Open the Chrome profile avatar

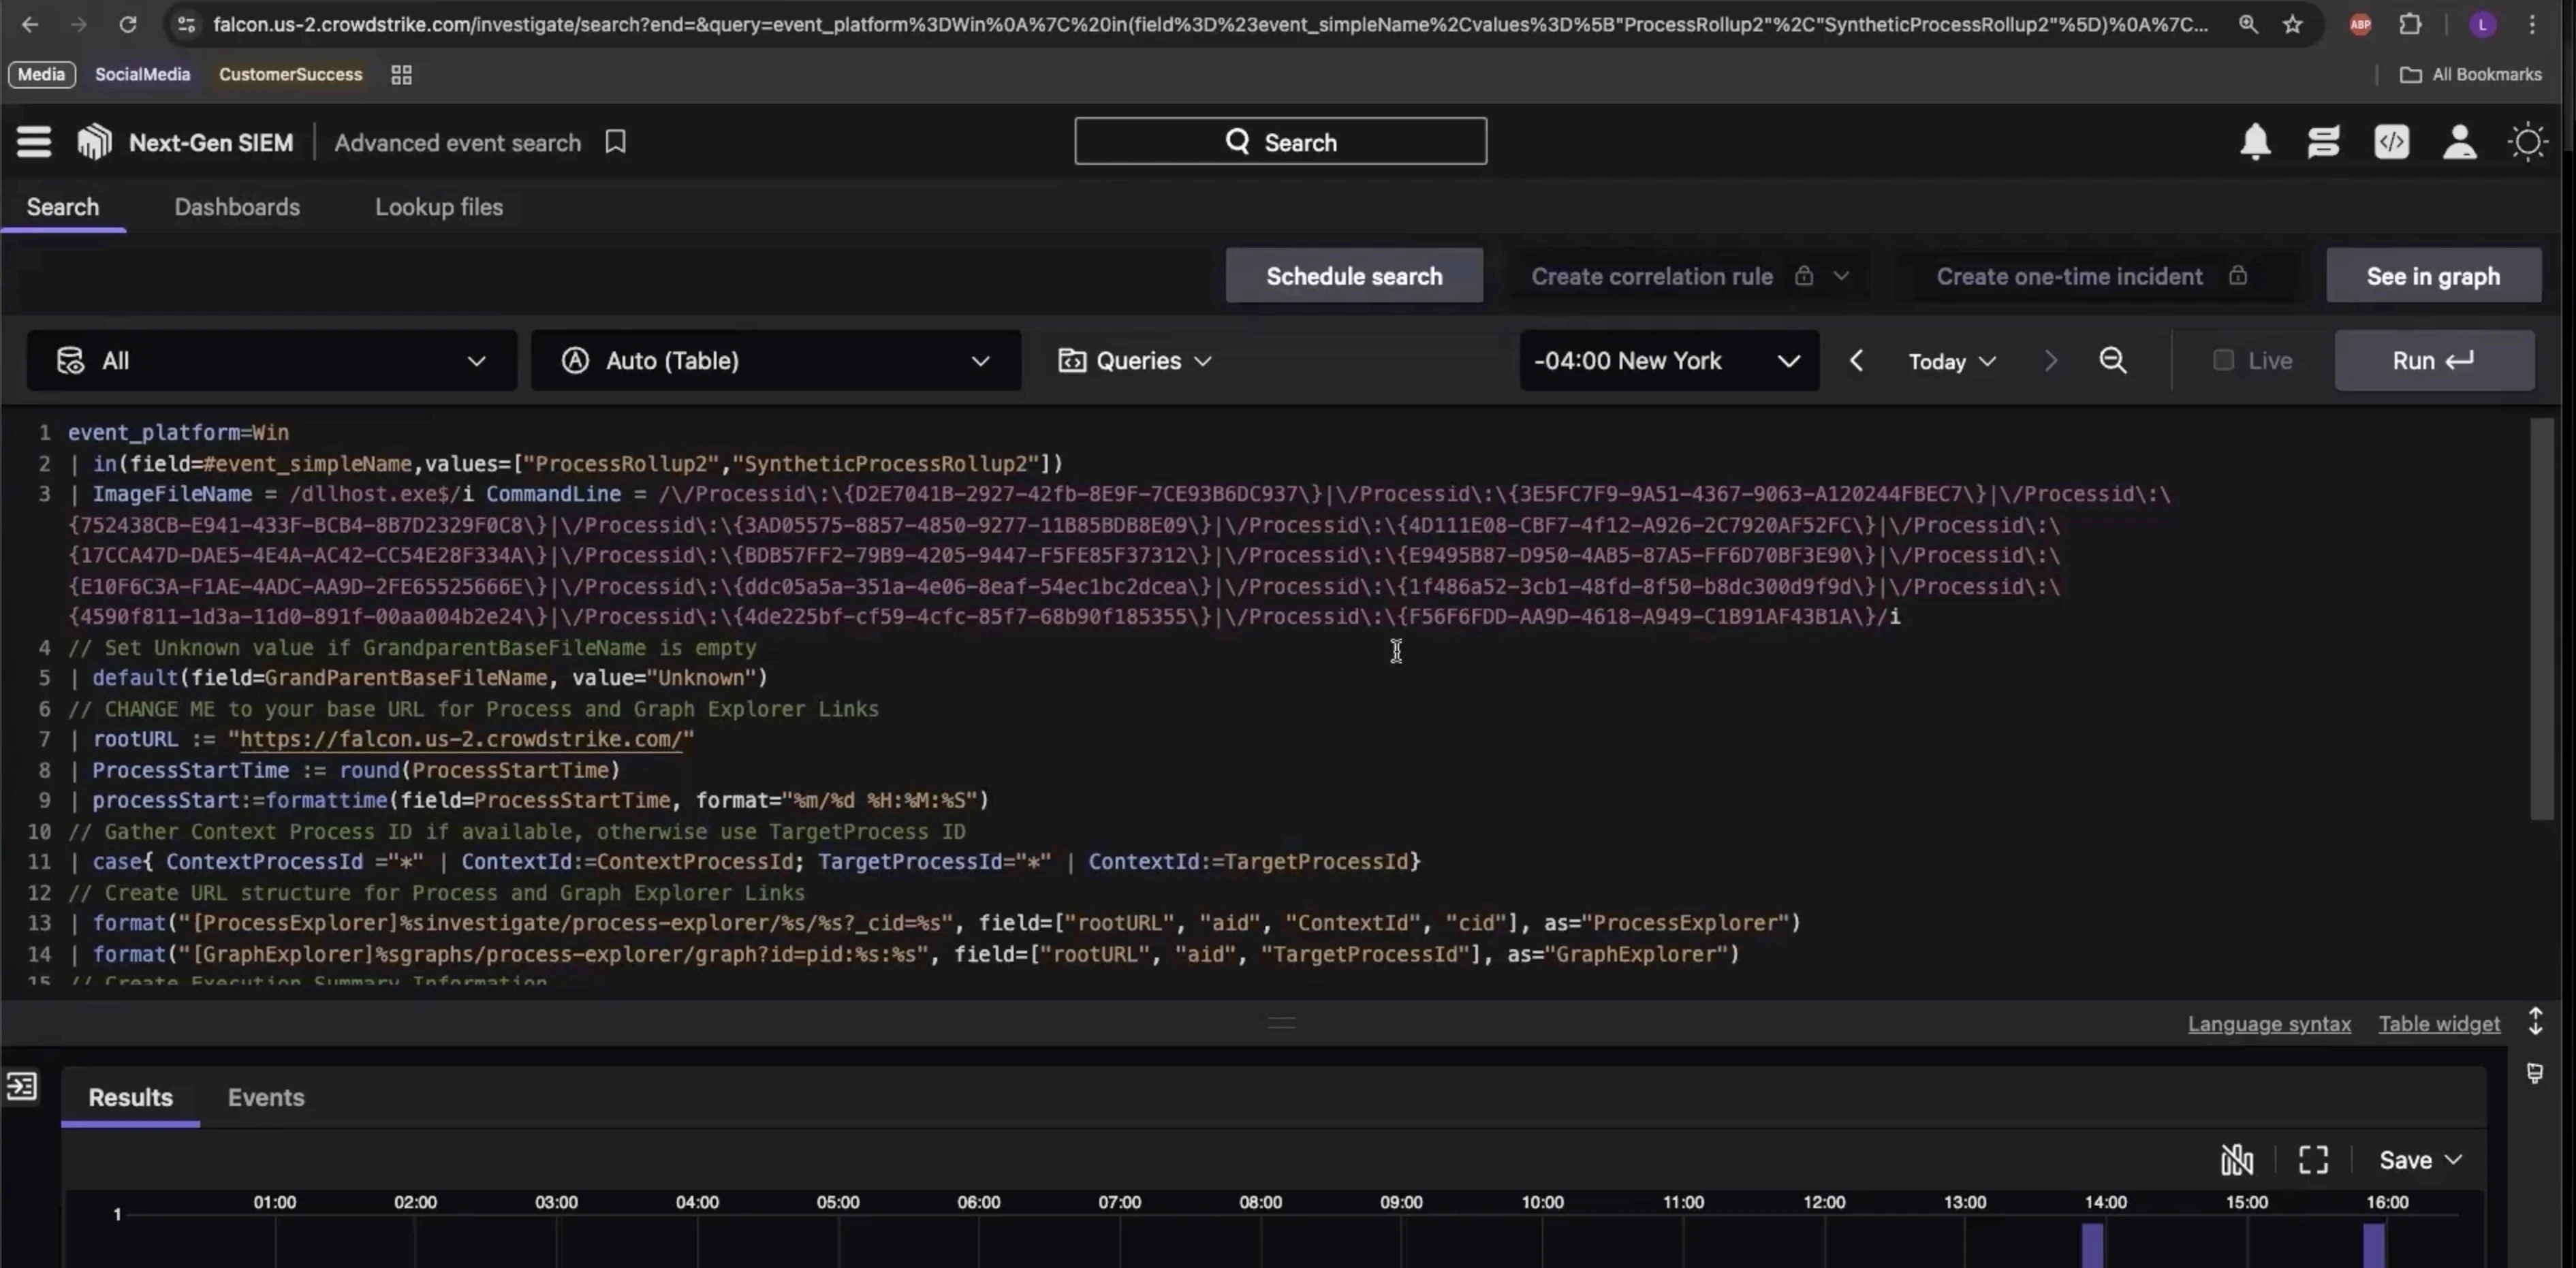point(2482,25)
